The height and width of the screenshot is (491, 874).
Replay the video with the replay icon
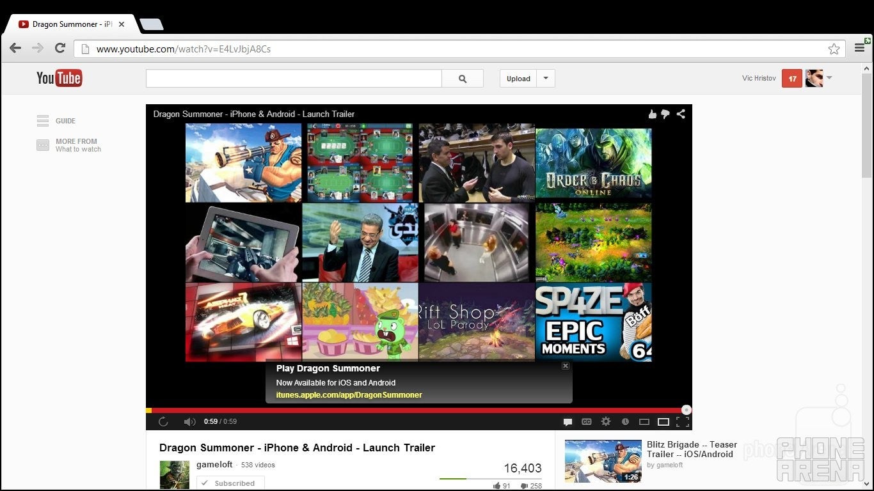coord(163,422)
